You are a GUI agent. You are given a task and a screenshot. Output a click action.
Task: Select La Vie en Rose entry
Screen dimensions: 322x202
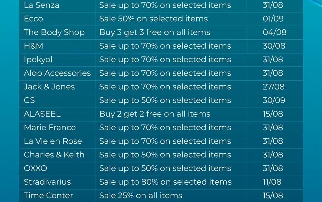pyautogui.click(x=53, y=141)
